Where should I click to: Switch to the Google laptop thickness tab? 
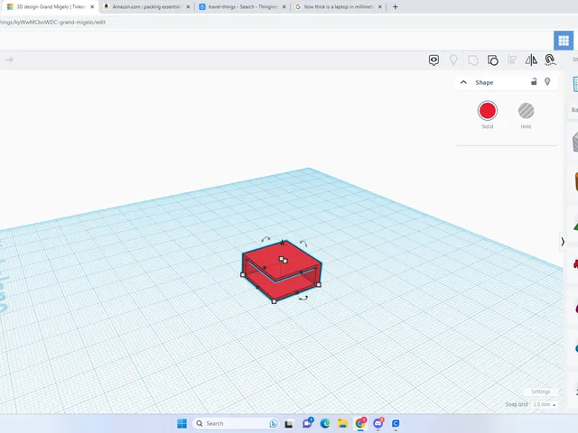click(339, 6)
